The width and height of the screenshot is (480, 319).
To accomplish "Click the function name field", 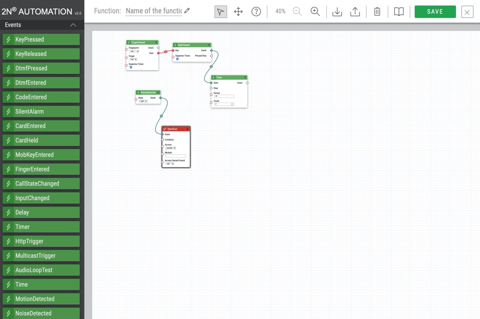I will click(154, 11).
